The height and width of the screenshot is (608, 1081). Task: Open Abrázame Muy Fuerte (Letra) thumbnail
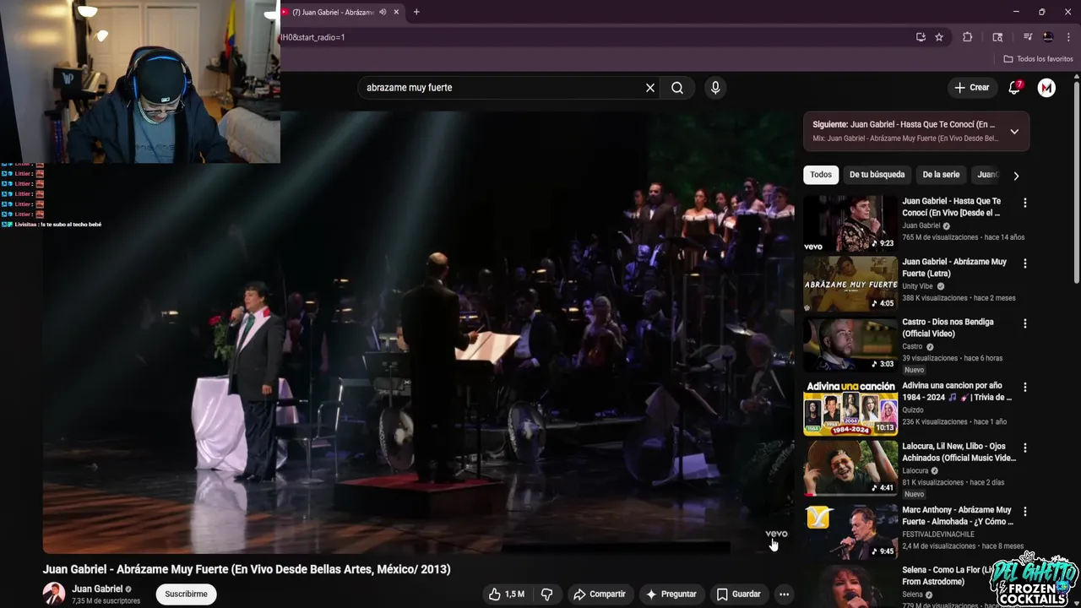(850, 284)
